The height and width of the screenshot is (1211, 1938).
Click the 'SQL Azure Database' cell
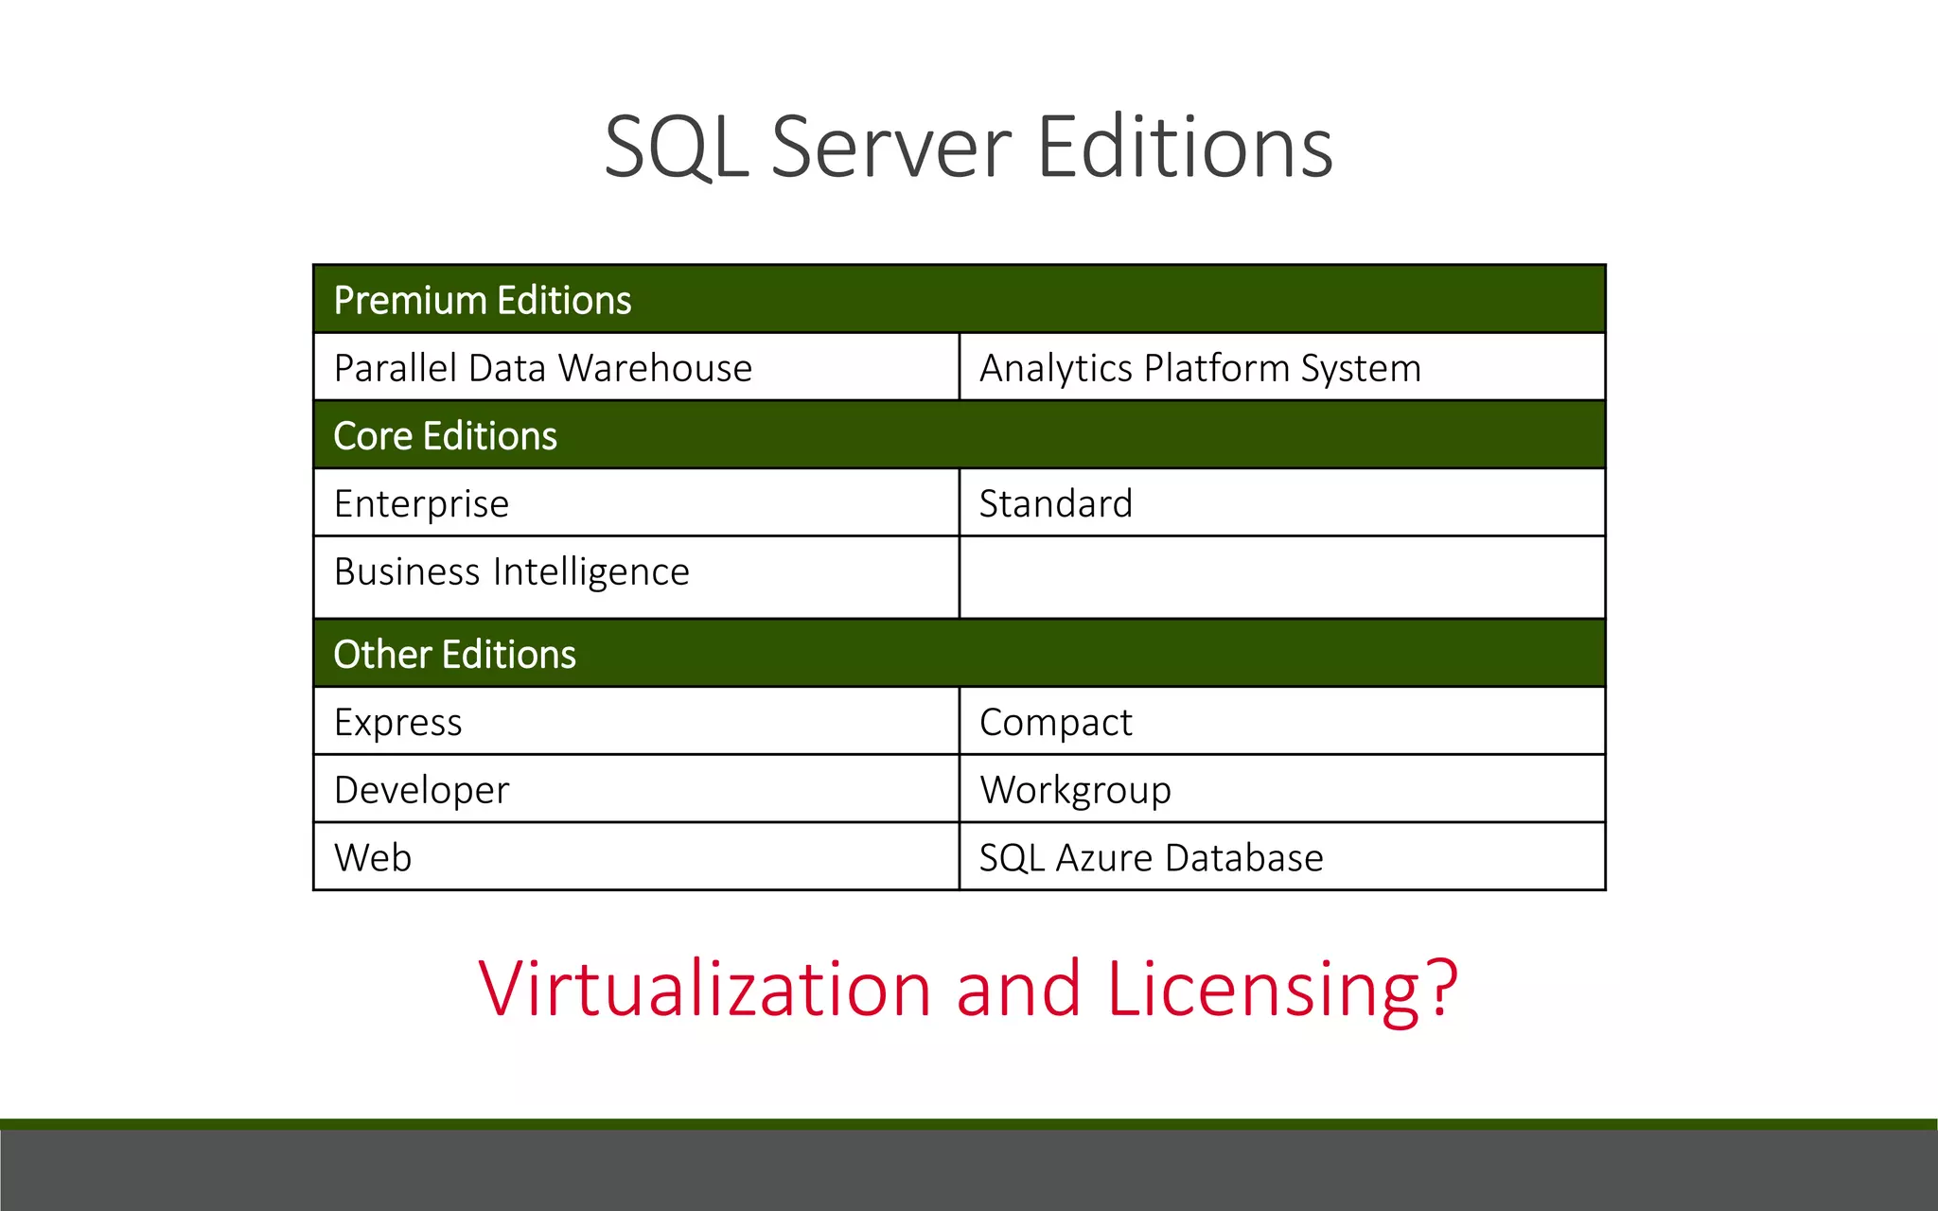(1282, 856)
